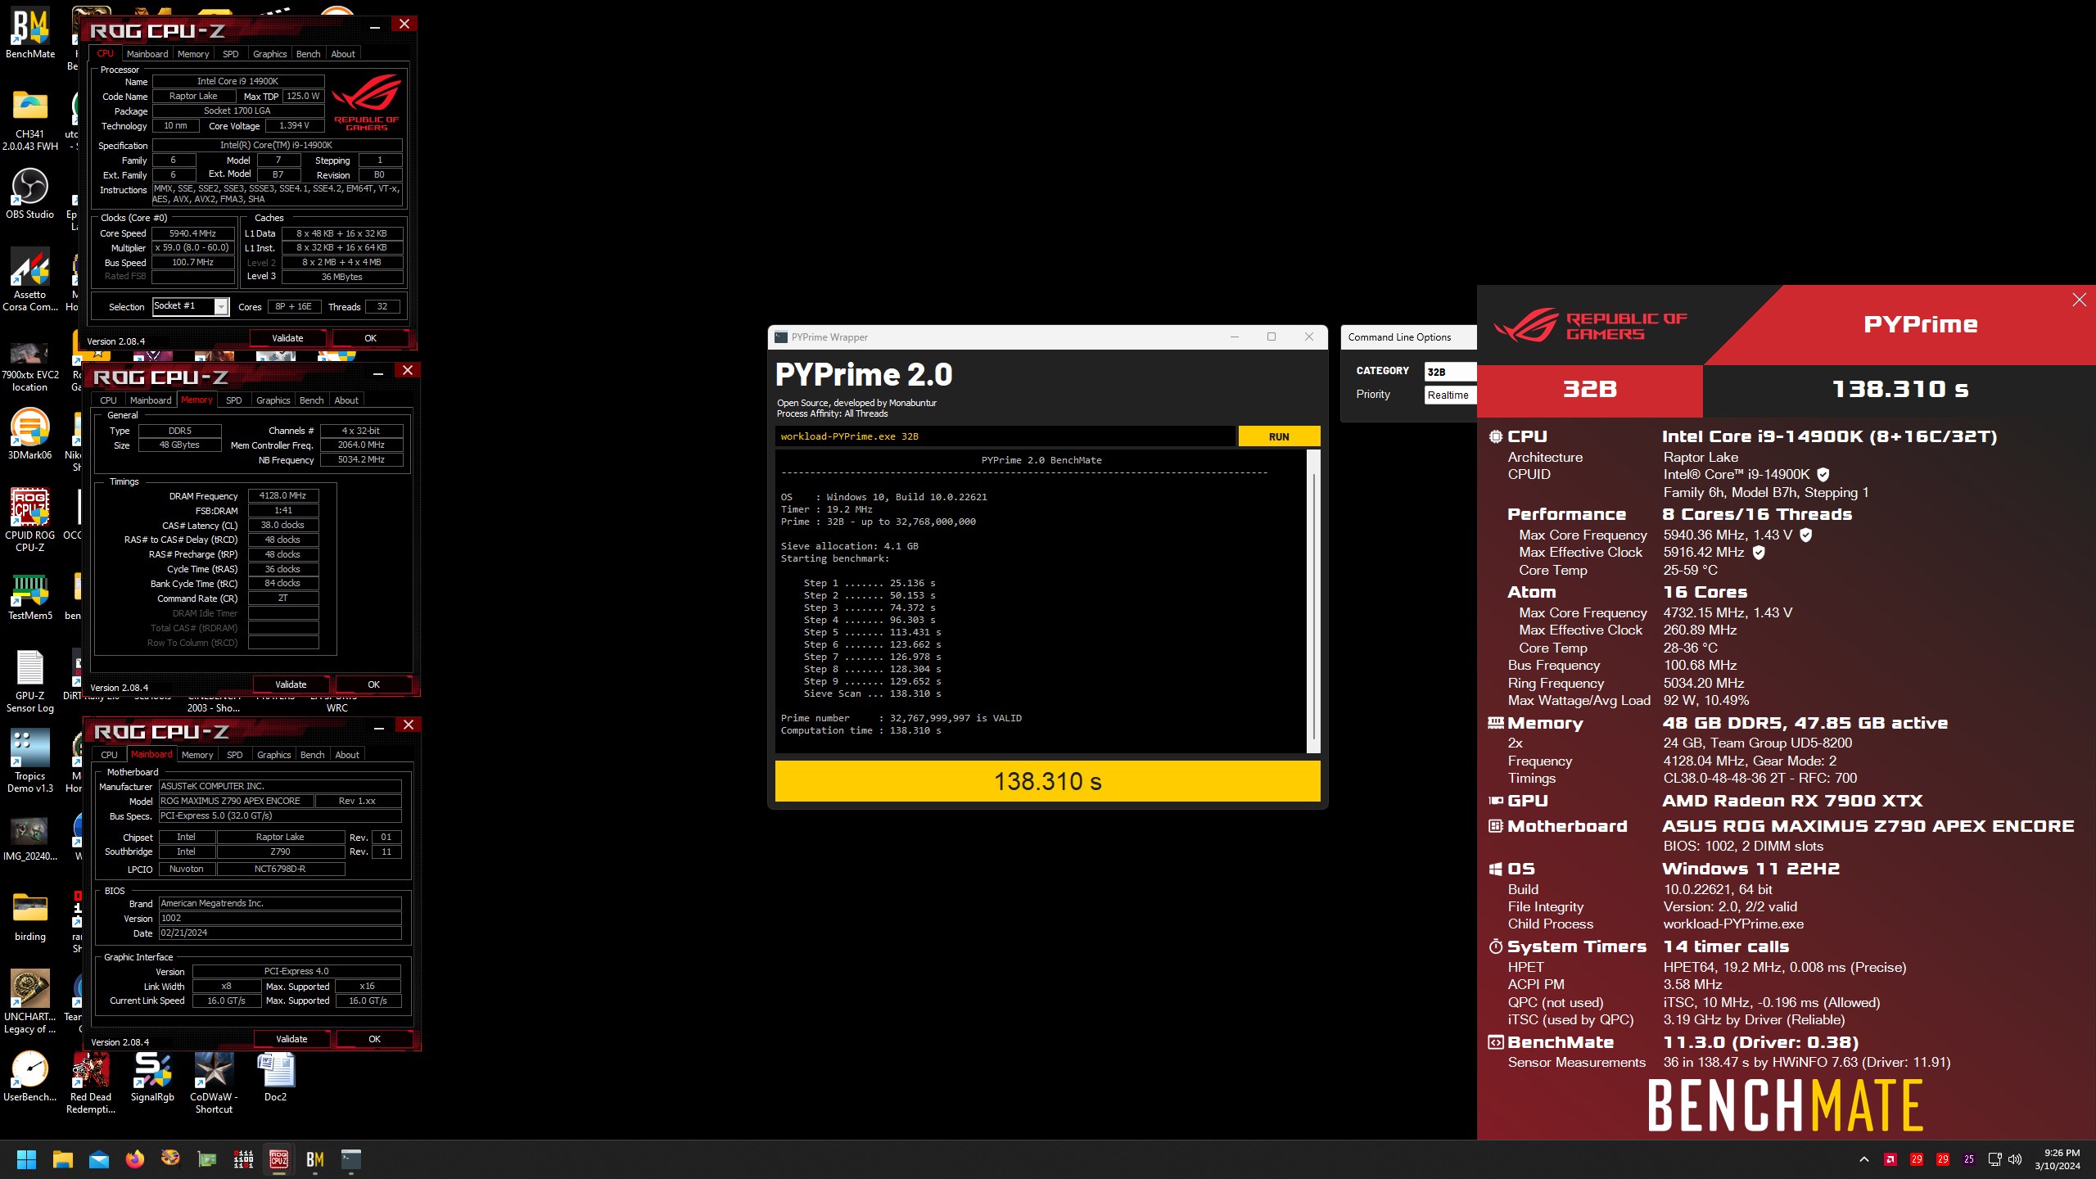Viewport: 2096px width, 1179px height.
Task: Click the BIOS Date 02/21/2024 field
Action: [280, 933]
